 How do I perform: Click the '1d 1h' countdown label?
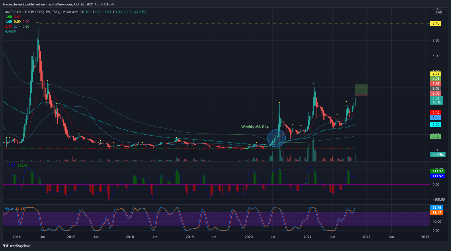[437, 102]
